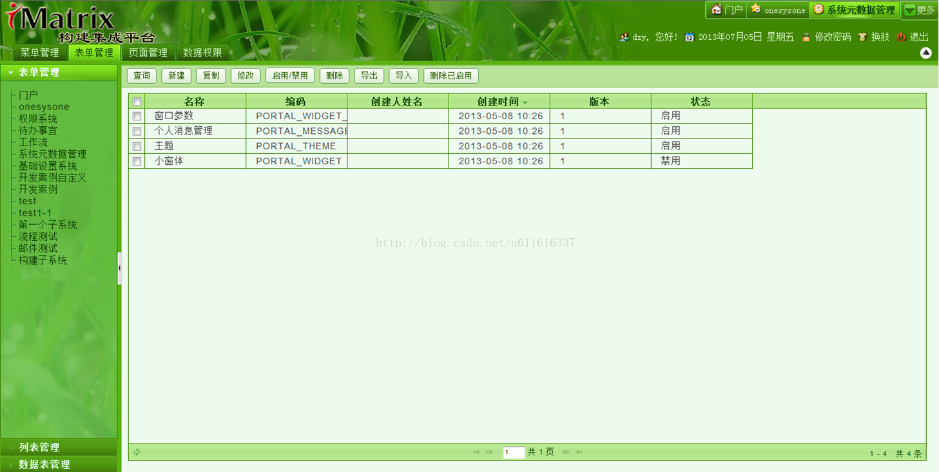Image resolution: width=939 pixels, height=472 pixels.
Task: Click 新建 toolbar button
Action: tap(176, 75)
